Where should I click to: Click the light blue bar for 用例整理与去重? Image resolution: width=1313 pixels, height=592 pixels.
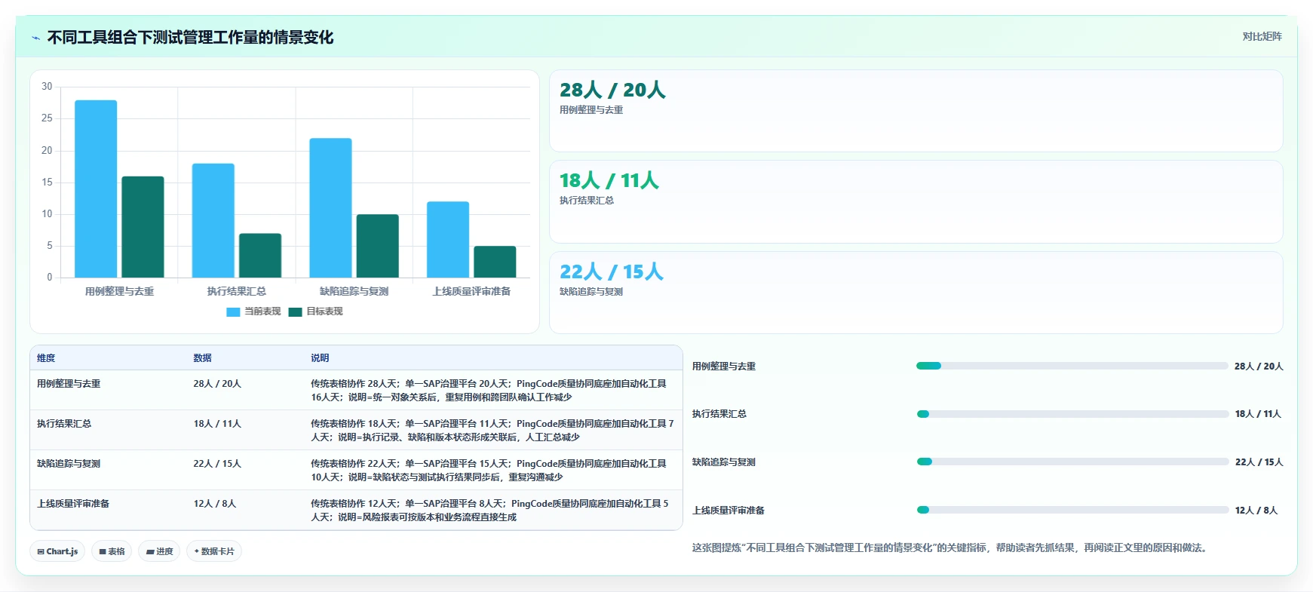[x=96, y=189]
